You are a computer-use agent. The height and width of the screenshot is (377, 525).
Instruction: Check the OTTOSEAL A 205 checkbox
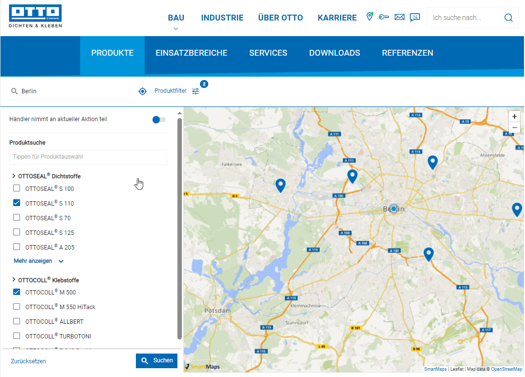pyautogui.click(x=17, y=247)
